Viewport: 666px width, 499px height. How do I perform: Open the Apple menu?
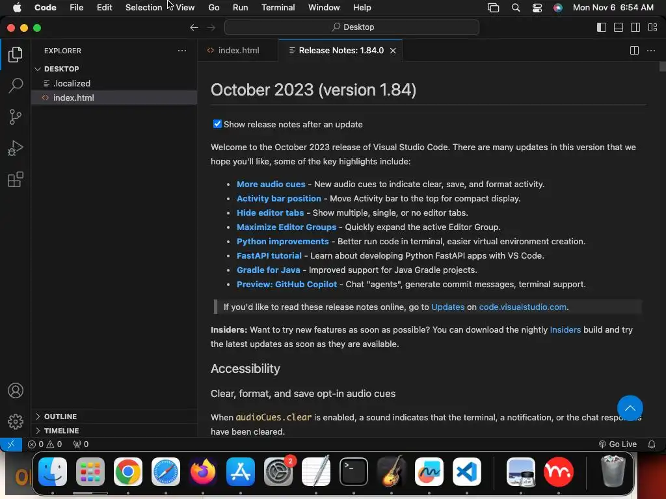[17, 8]
